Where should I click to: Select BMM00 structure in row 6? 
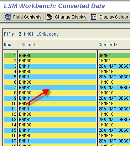point(57,82)
